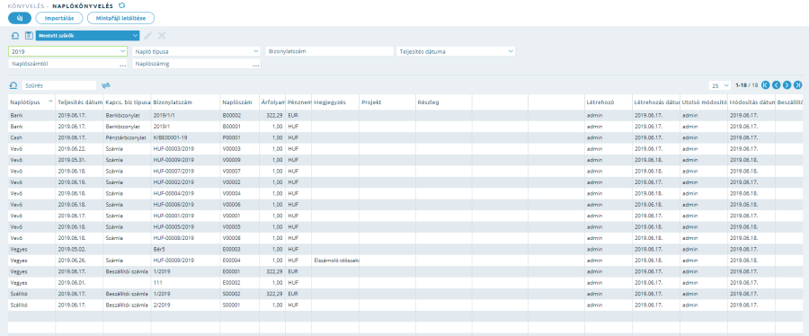The width and height of the screenshot is (809, 336).
Task: Click the refresh icon beside the Naplókönyvelés title
Action: pos(121,5)
